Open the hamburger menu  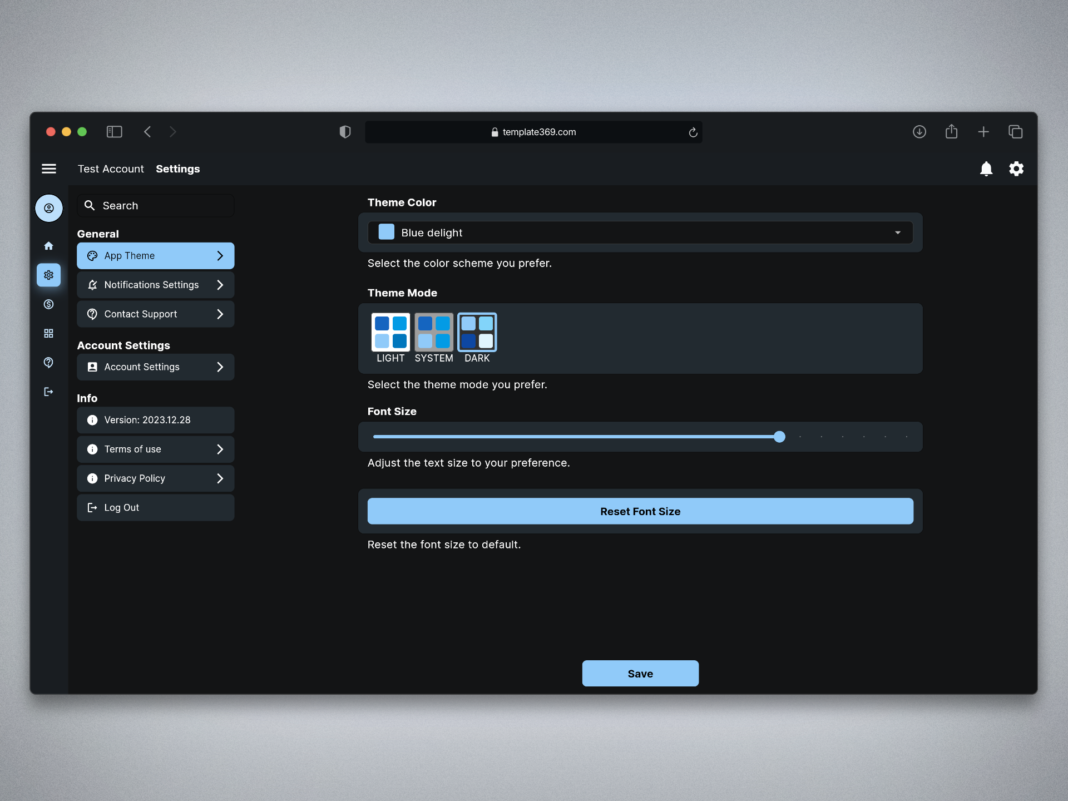coord(49,169)
